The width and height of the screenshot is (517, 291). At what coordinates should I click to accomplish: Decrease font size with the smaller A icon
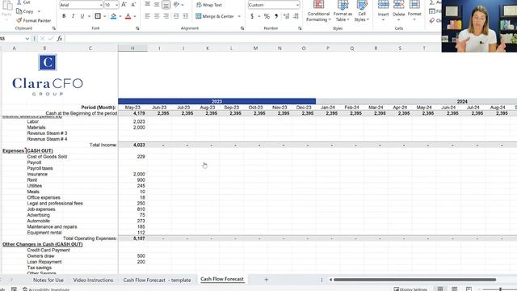pyautogui.click(x=133, y=5)
